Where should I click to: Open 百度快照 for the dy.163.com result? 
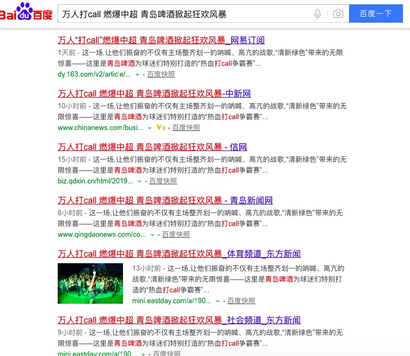pyautogui.click(x=161, y=74)
